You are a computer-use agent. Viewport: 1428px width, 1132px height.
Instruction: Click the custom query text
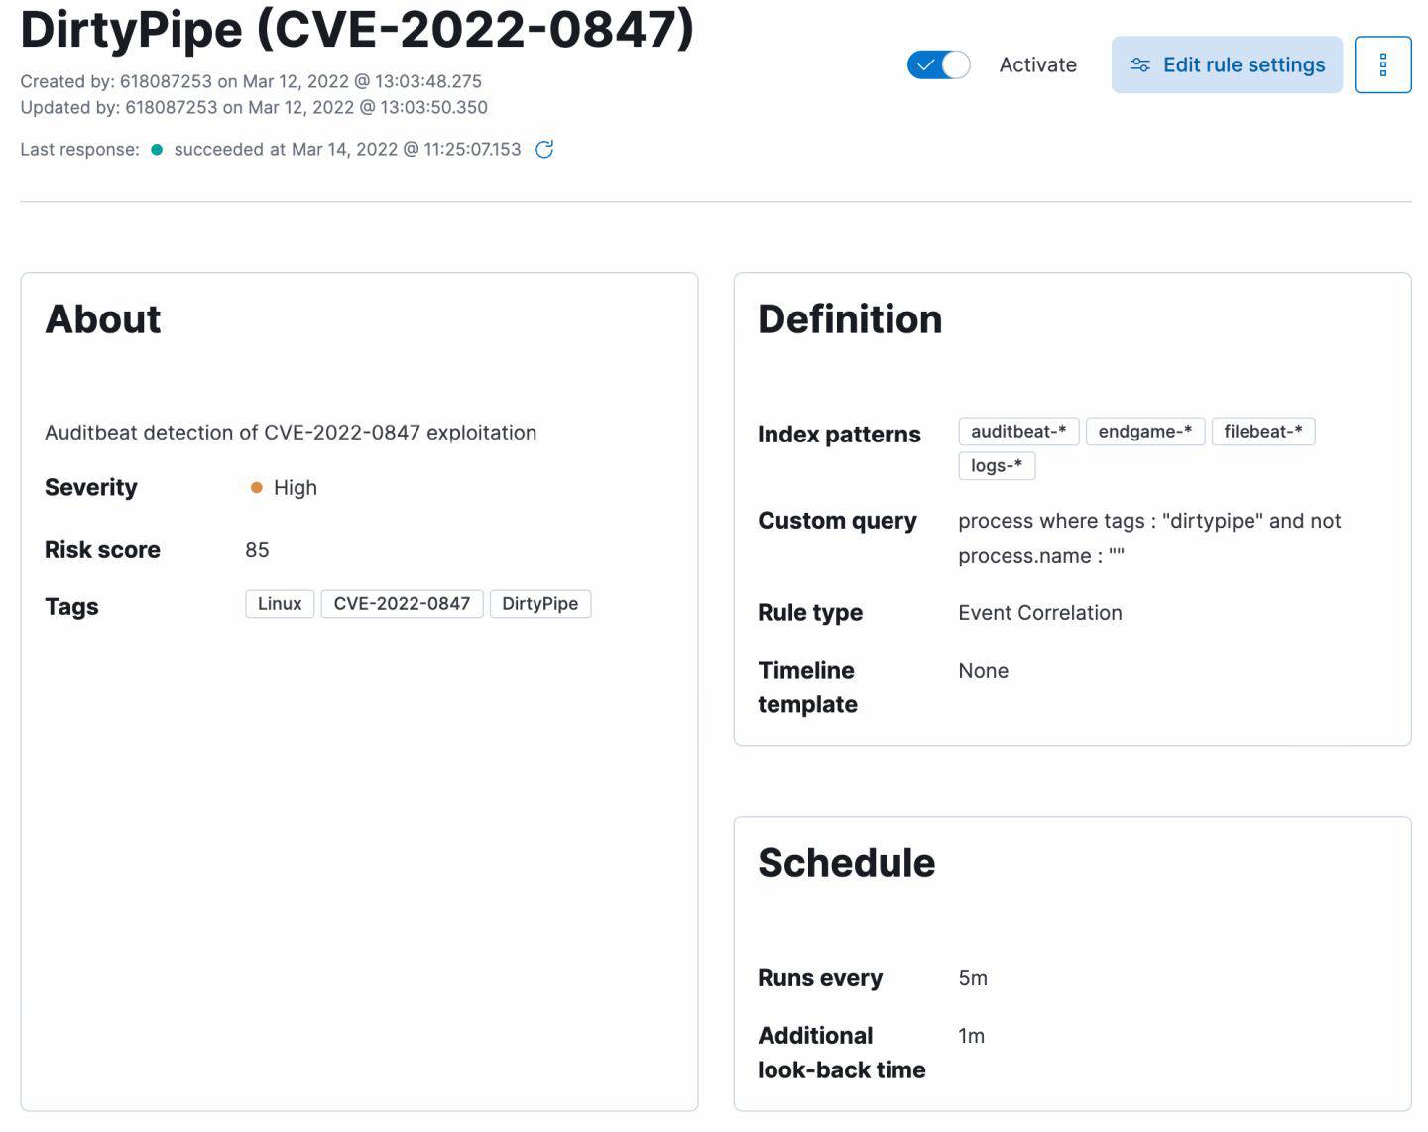pos(1148,522)
